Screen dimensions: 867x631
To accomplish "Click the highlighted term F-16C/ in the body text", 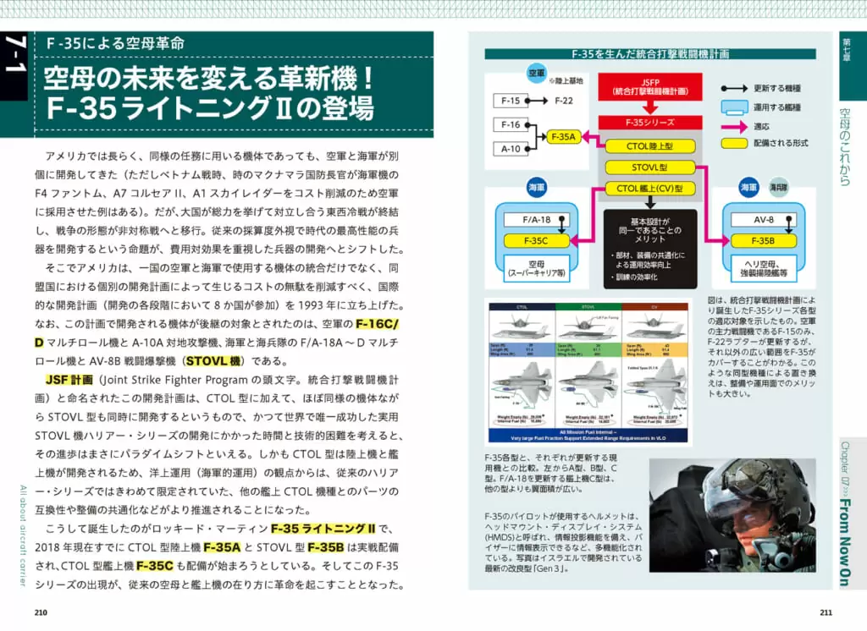I will (377, 324).
